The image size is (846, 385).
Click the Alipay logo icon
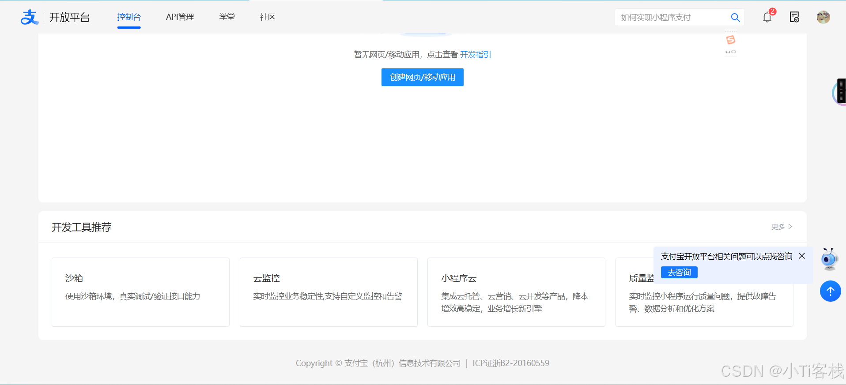(30, 17)
